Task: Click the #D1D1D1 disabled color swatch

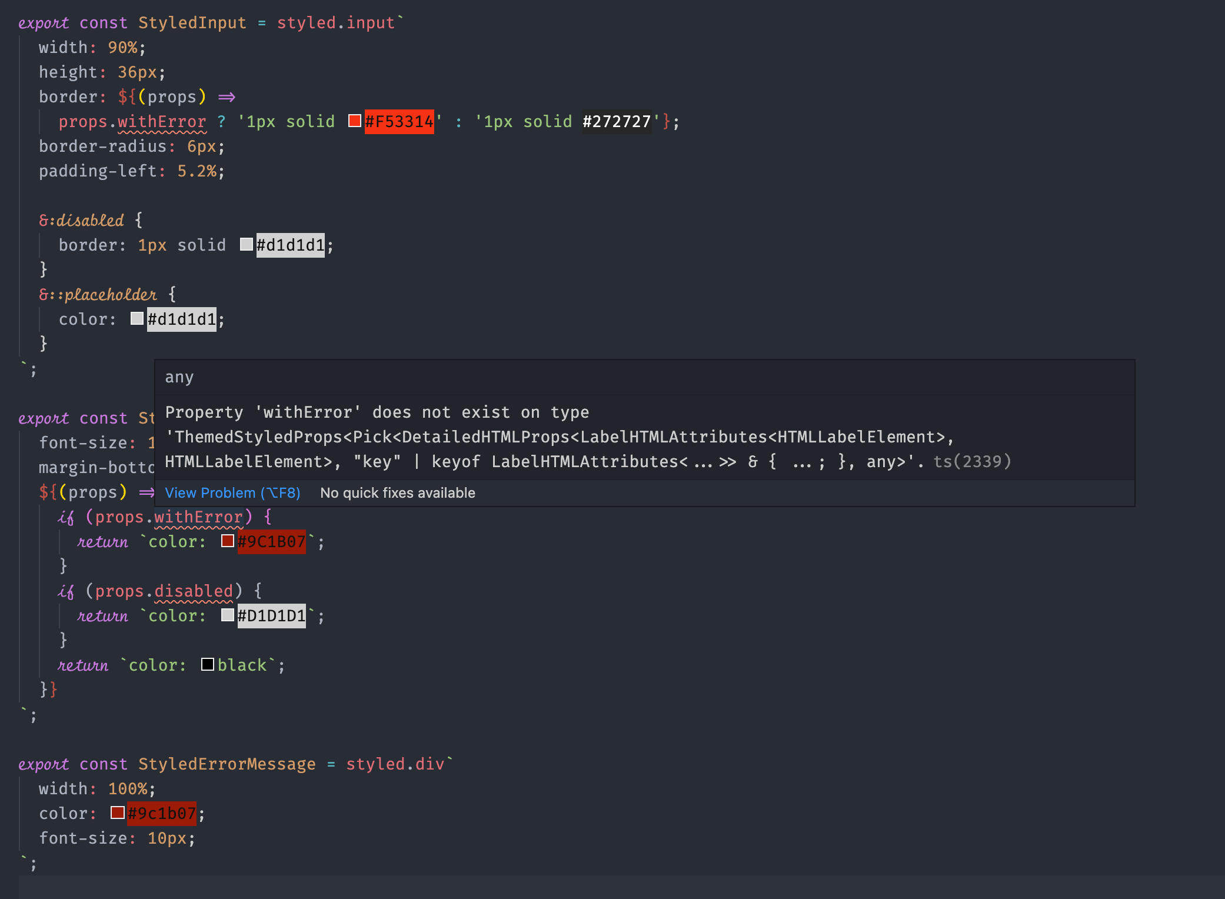Action: click(x=228, y=615)
